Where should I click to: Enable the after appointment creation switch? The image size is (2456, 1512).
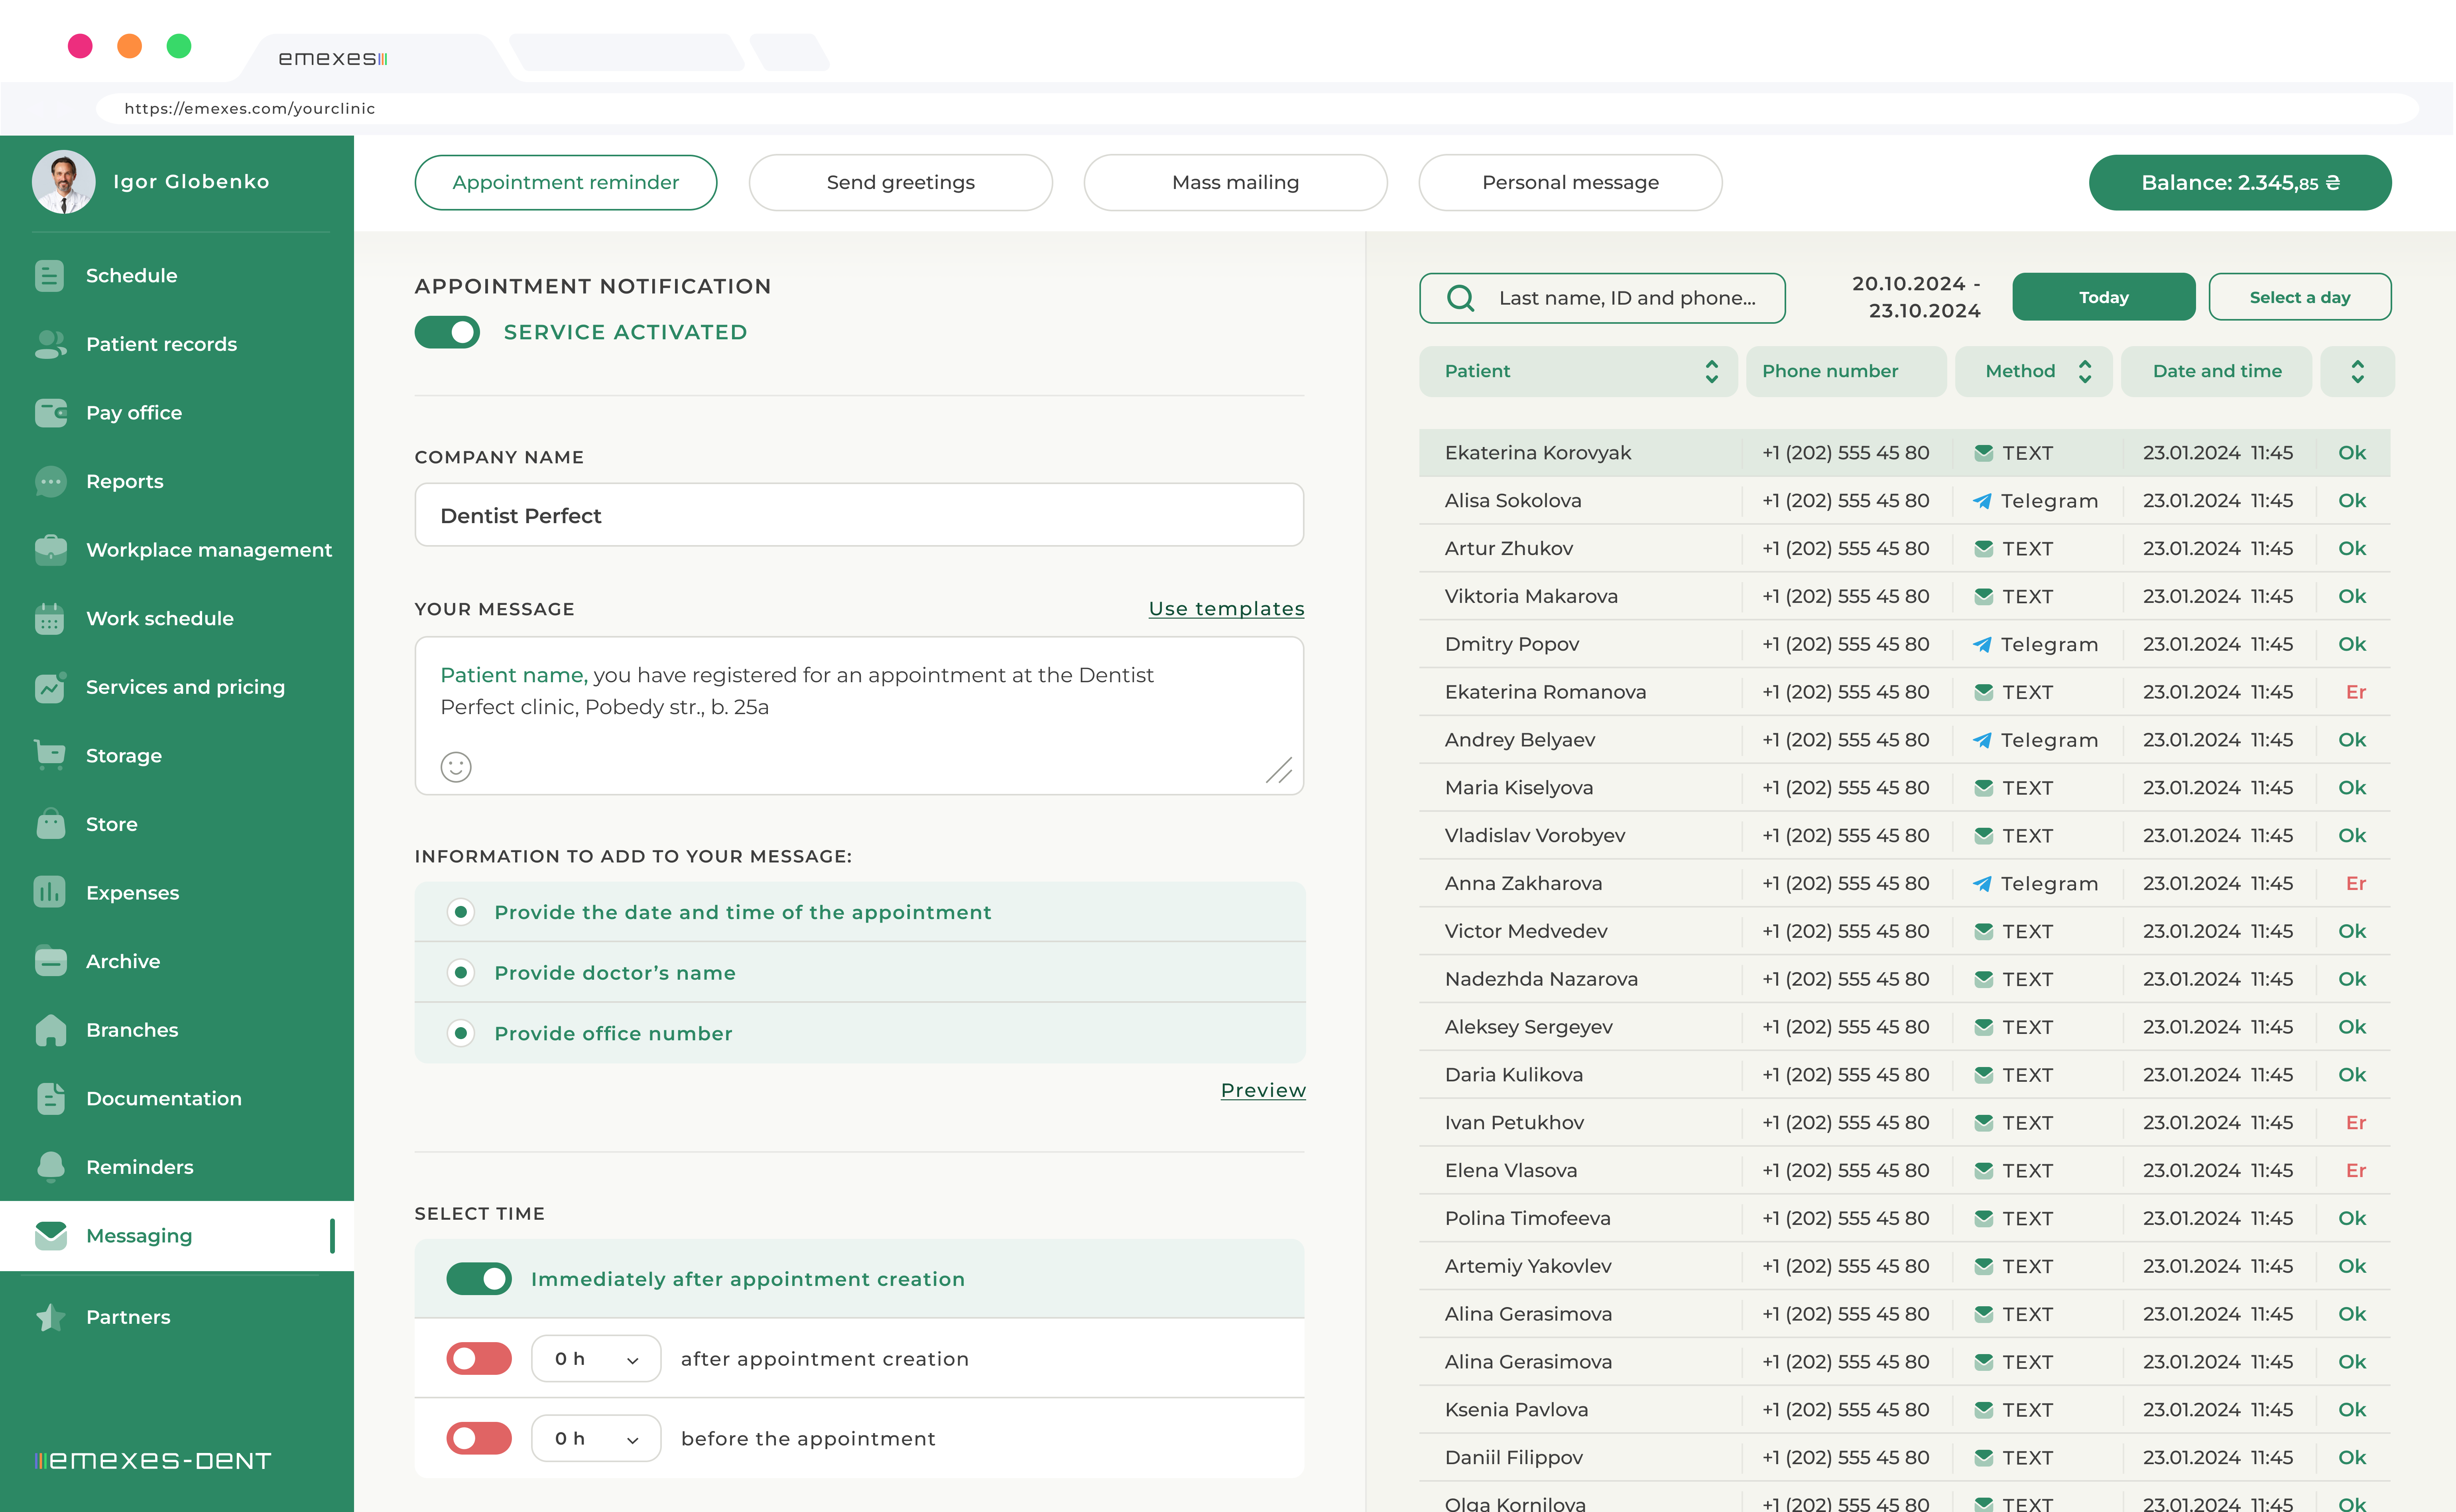[479, 1359]
